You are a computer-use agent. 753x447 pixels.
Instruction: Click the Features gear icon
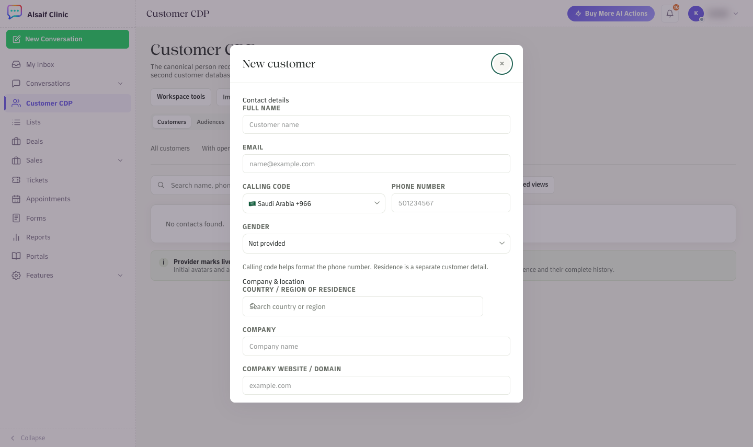16,276
